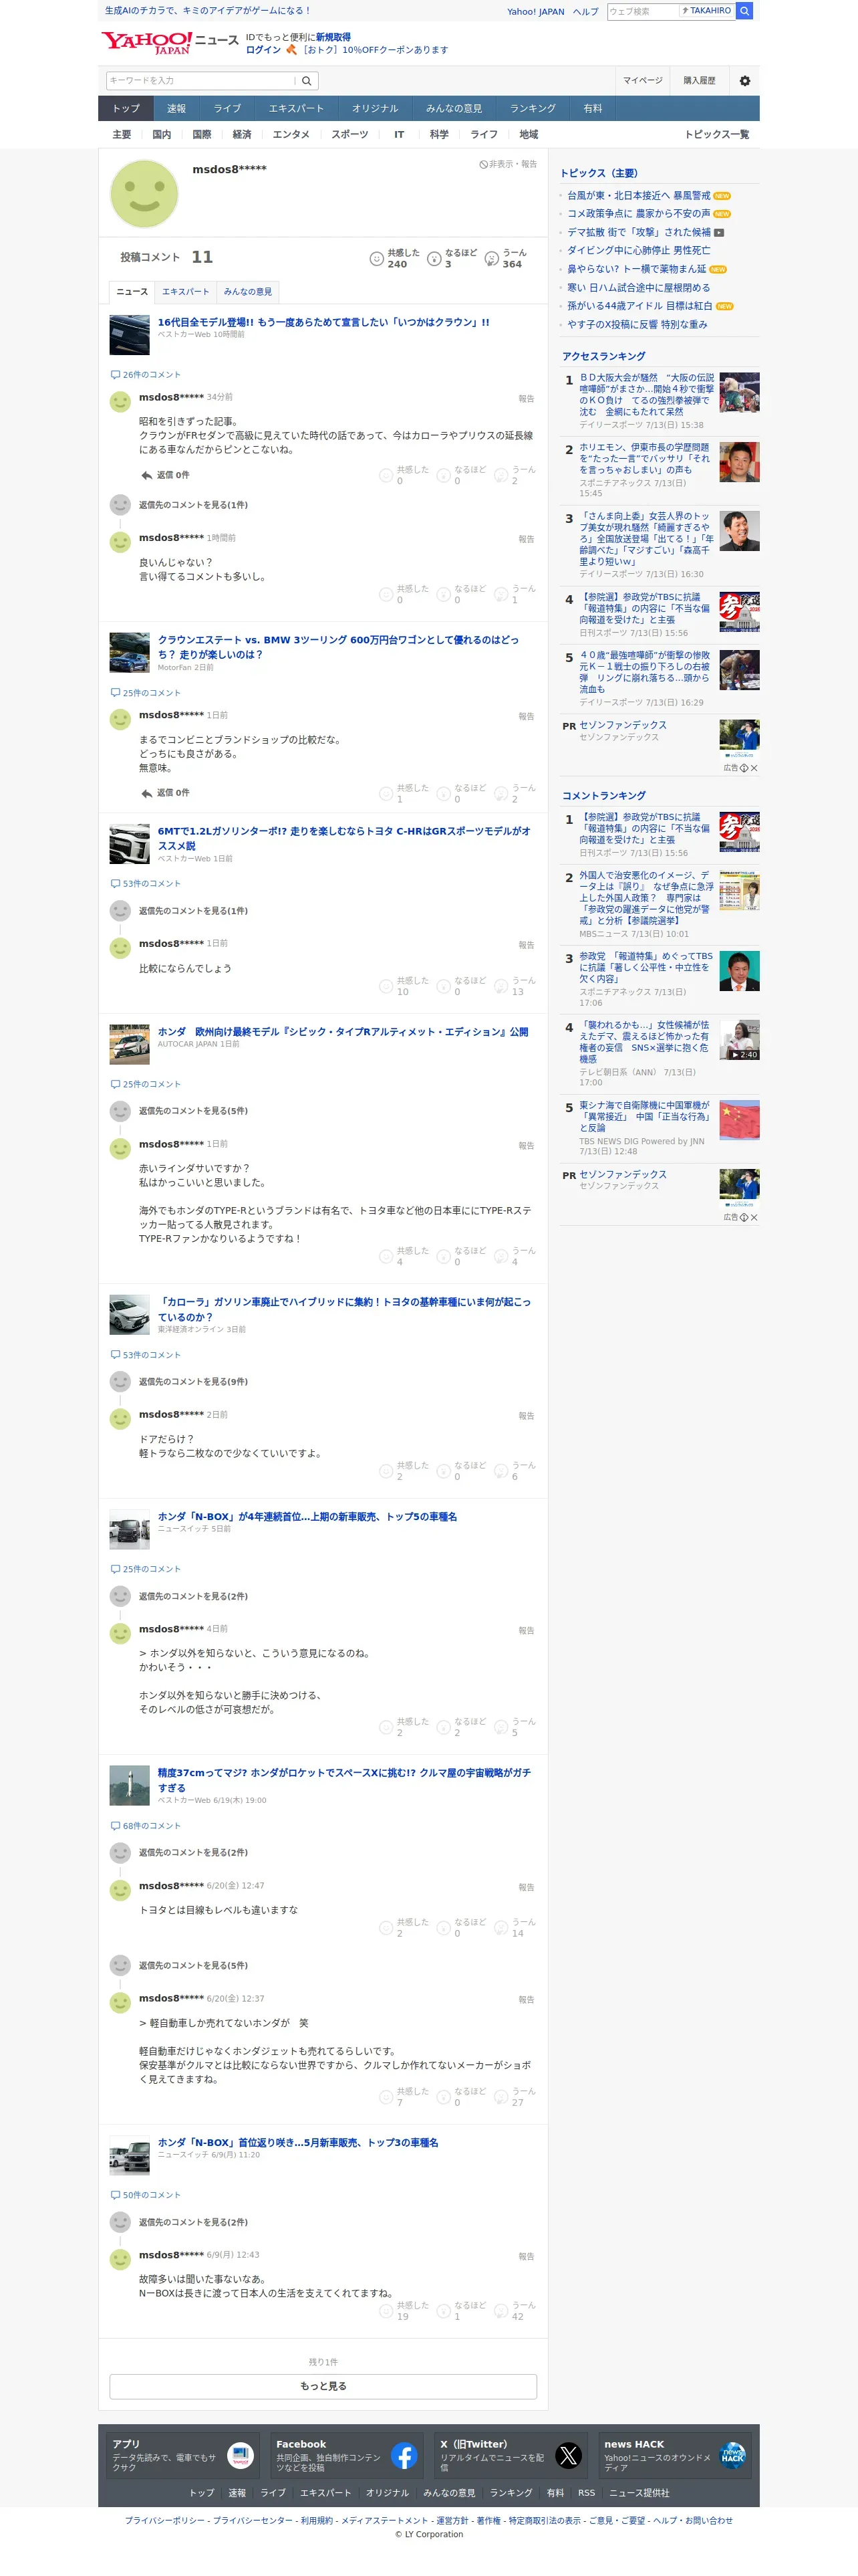Viewport: 858px width, 2576px height.
Task: Click うーん face on ドアだらけ comment
Action: (501, 1471)
